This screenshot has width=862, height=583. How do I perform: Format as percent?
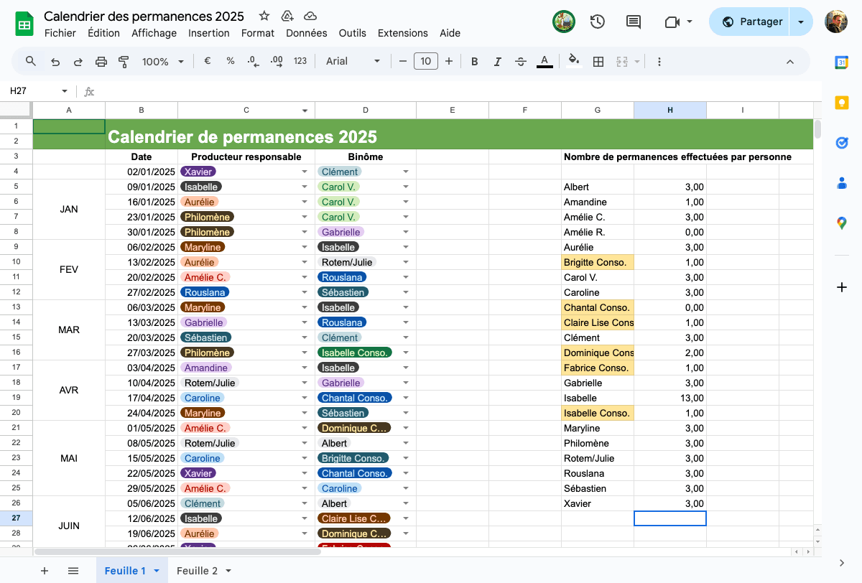[231, 61]
